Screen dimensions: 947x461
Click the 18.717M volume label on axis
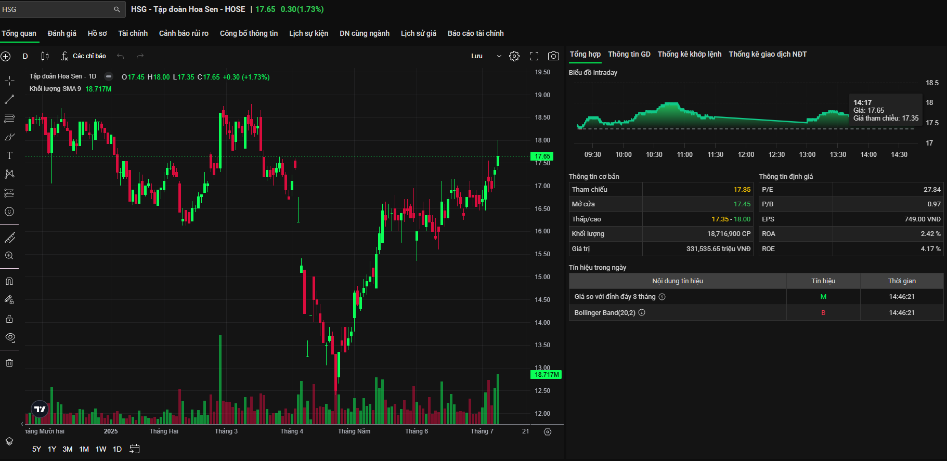click(x=546, y=375)
